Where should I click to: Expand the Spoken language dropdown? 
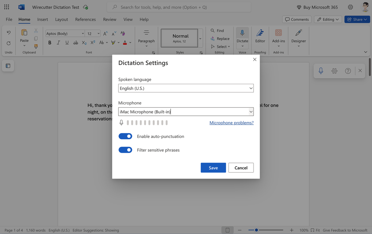186,88
